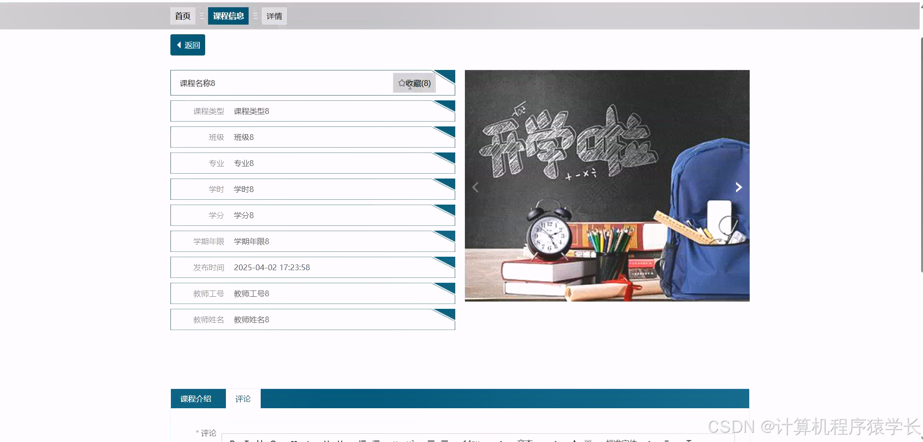Click the 详情 breadcrumb item
Screen dimensions: 923x442
(x=274, y=16)
